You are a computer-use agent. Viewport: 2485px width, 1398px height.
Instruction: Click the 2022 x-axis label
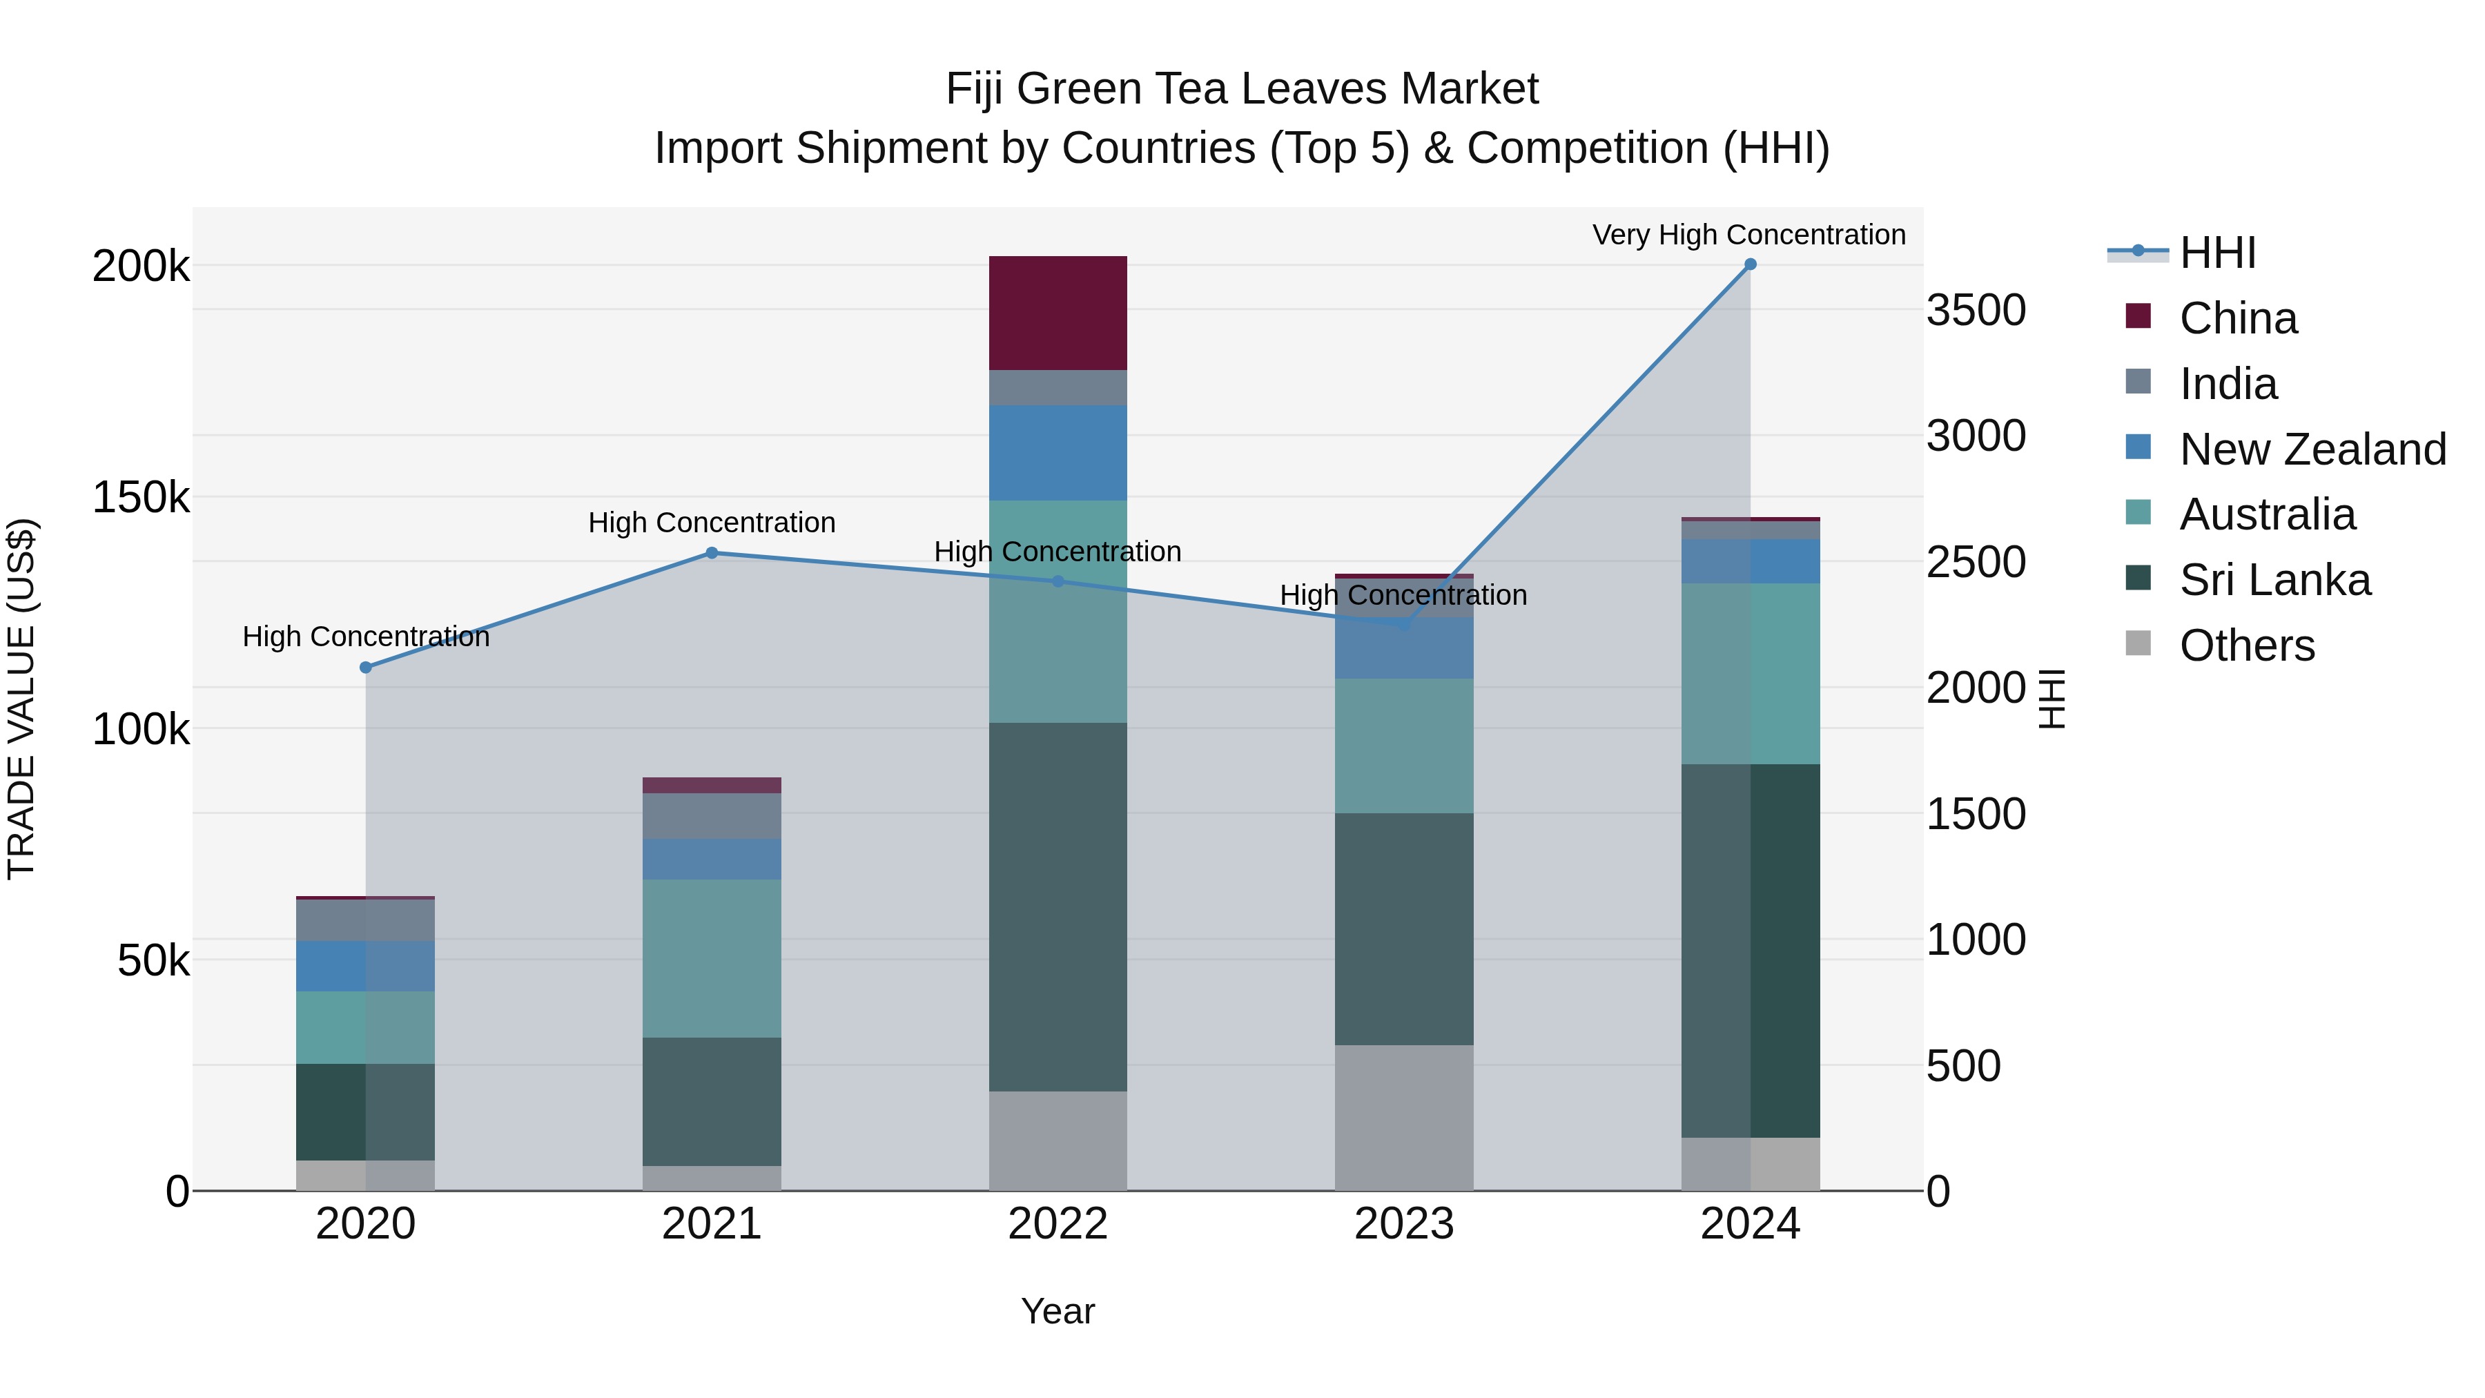pyautogui.click(x=1058, y=1224)
